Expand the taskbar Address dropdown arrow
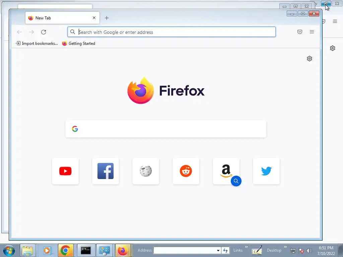Image resolution: width=343 pixels, height=257 pixels. tap(218, 250)
